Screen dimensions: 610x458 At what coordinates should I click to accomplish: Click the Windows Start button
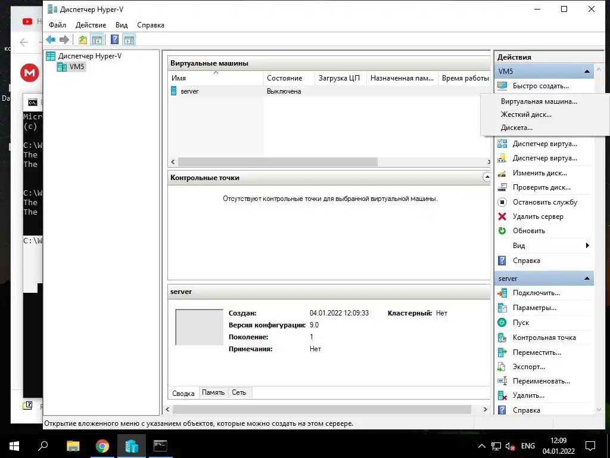point(14,446)
